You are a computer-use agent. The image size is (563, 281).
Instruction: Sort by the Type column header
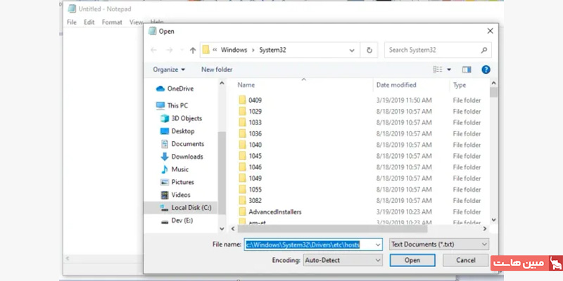coord(460,85)
